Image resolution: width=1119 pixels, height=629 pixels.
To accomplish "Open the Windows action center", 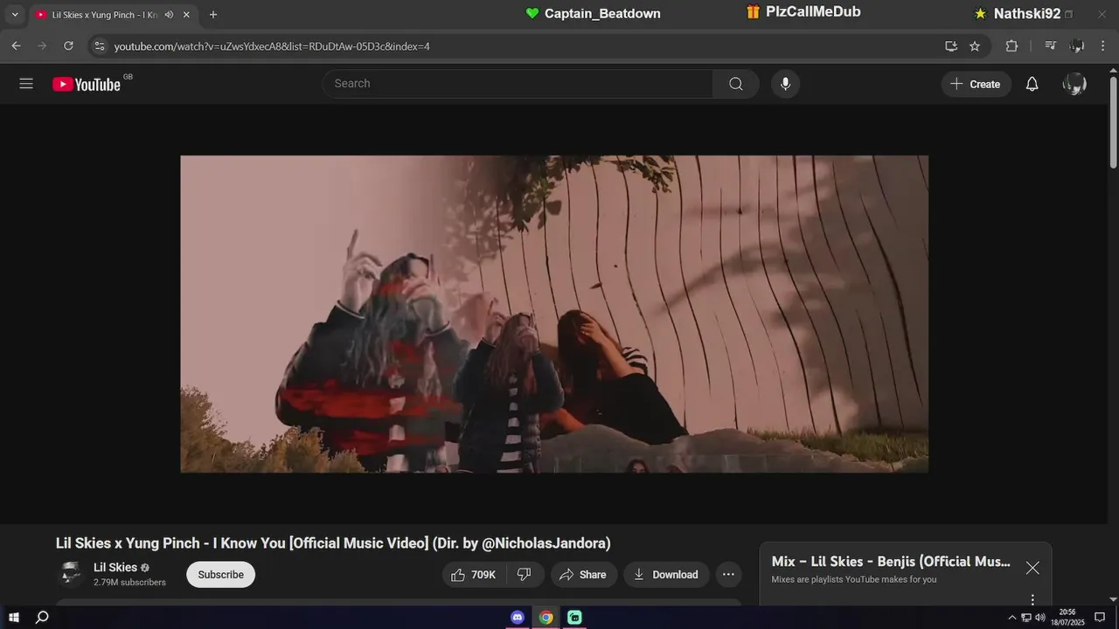I will click(x=1100, y=618).
